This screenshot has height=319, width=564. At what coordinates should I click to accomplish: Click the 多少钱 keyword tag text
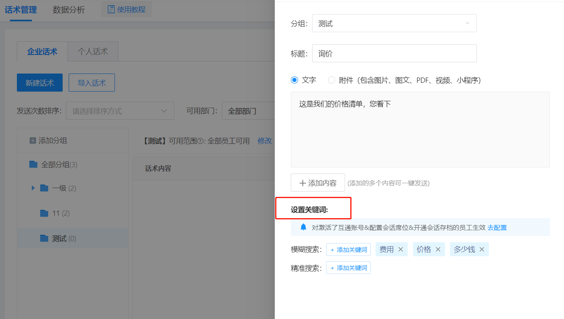[464, 249]
